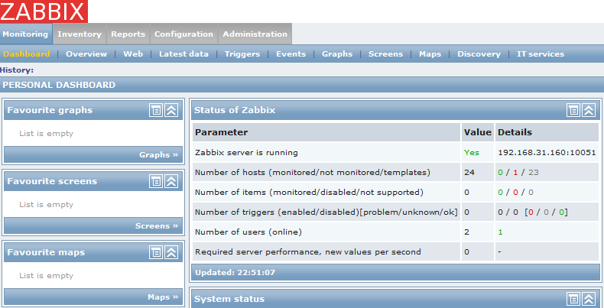This screenshot has width=604, height=308.
Task: Click the server address 192.168.31.160:10051
Action: [x=547, y=152]
